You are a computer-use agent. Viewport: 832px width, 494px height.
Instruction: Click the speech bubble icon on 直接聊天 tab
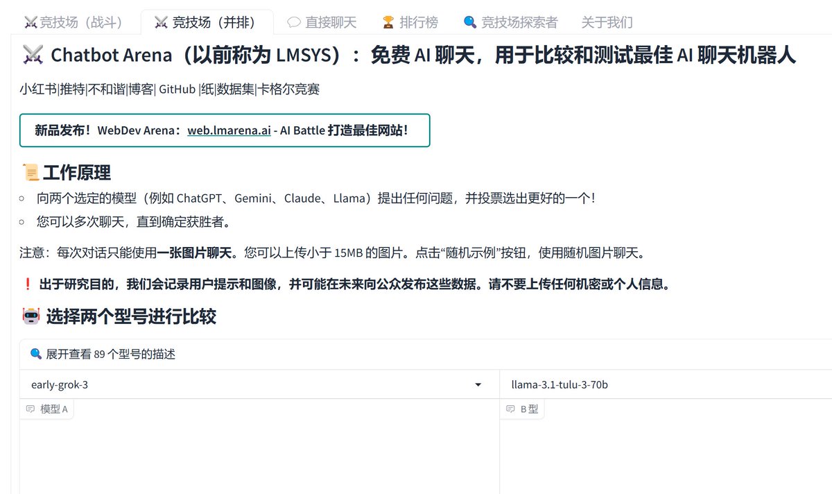(x=294, y=22)
